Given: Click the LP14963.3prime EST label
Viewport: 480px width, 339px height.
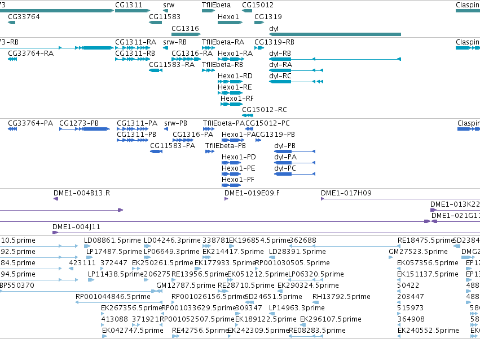Looking at the screenshot, I should click(297, 308).
